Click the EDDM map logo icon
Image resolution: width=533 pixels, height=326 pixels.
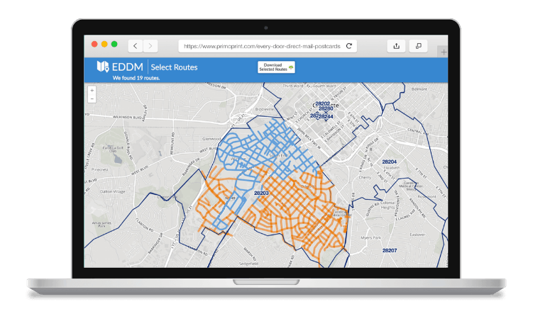point(102,67)
